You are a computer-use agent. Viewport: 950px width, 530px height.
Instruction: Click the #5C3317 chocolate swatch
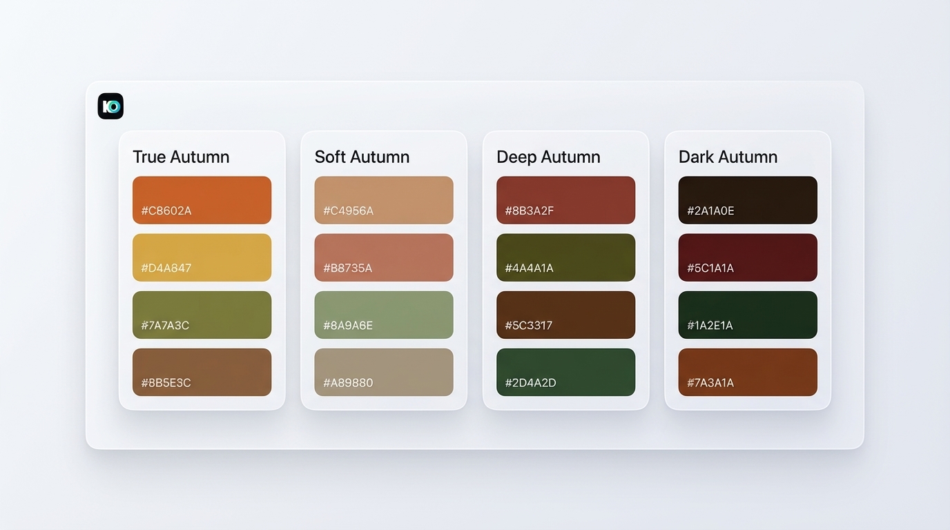pos(565,315)
